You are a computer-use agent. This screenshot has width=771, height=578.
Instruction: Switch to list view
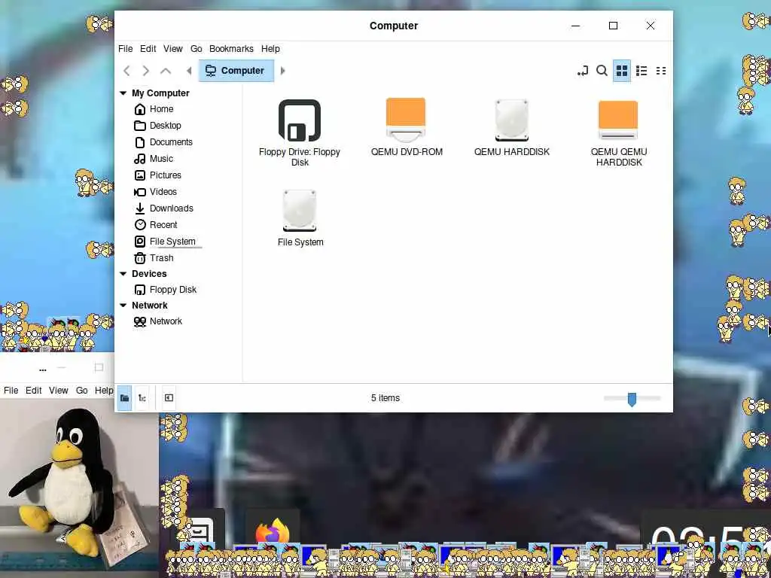[641, 71]
